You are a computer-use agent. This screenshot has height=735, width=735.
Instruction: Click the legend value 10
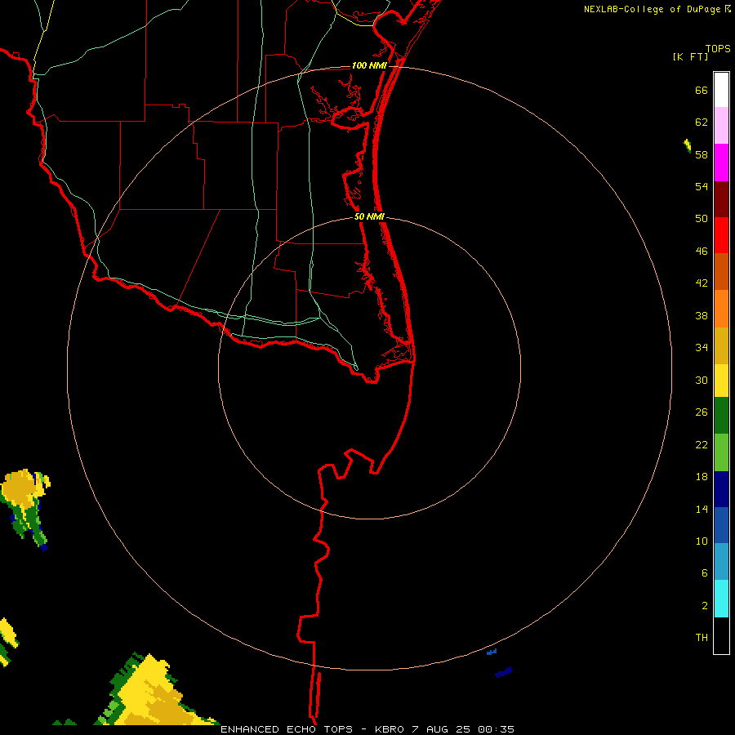click(702, 541)
